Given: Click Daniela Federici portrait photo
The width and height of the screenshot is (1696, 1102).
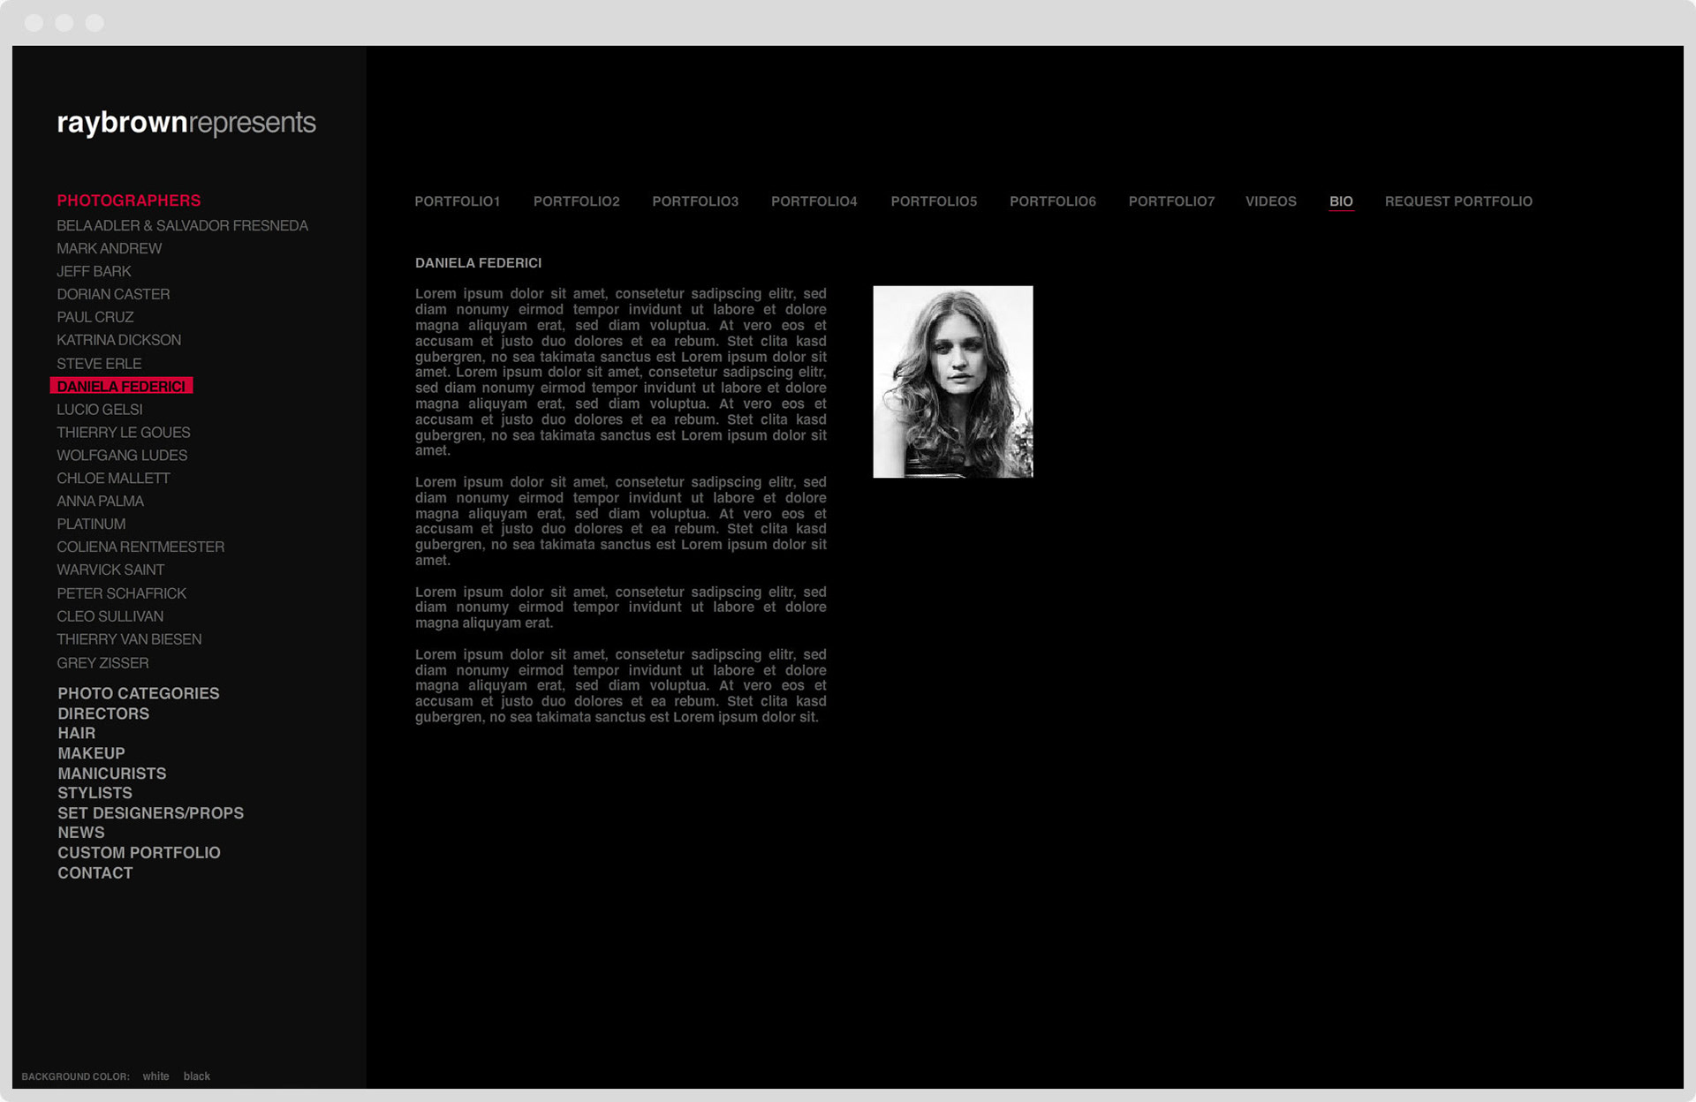Looking at the screenshot, I should point(952,381).
